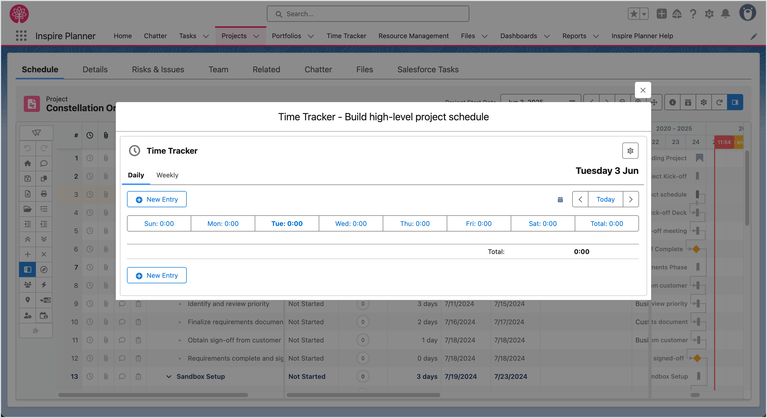Image resolution: width=767 pixels, height=418 pixels.
Task: Open the help question mark icon
Action: (693, 14)
